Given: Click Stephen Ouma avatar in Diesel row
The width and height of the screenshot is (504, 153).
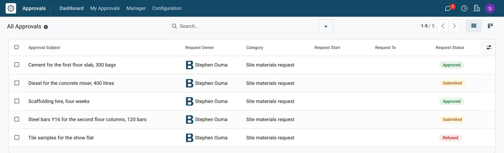Looking at the screenshot, I should click(x=189, y=83).
